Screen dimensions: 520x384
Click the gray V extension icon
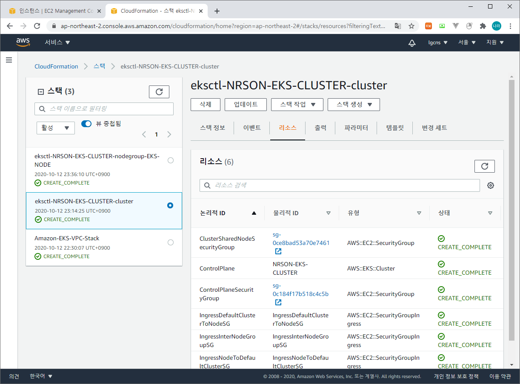click(x=456, y=26)
